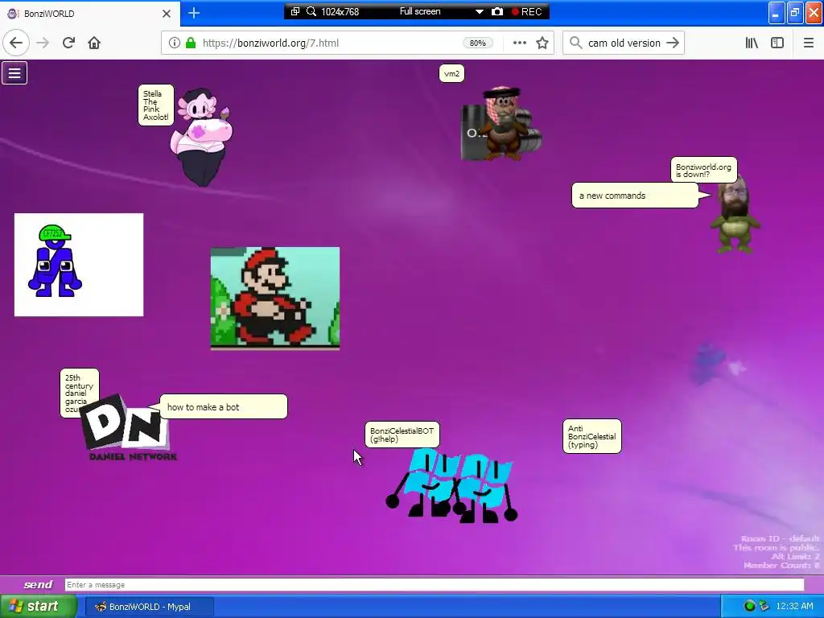Viewport: 824px width, 618px height.
Task: Click the '25th century daniel garcia' name tag
Action: click(x=80, y=393)
